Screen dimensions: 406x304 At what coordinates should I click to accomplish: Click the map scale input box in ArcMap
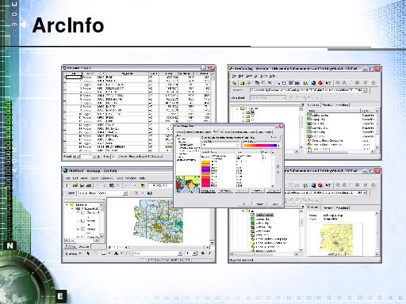(159, 185)
